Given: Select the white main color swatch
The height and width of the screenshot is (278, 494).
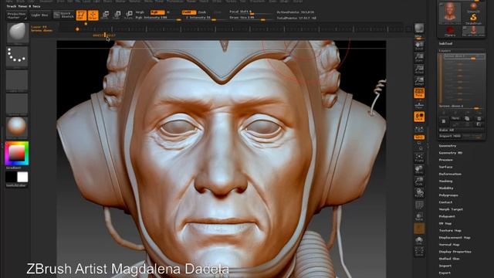Looking at the screenshot, I should (x=22, y=177).
